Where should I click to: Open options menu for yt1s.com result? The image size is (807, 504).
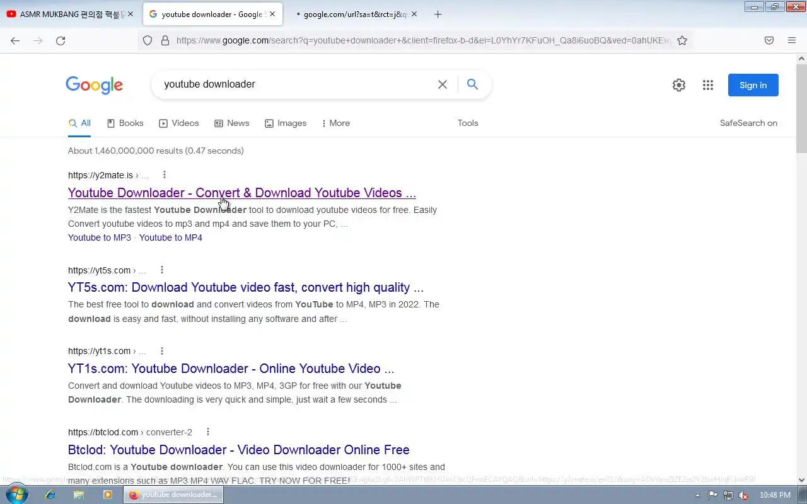click(x=162, y=351)
